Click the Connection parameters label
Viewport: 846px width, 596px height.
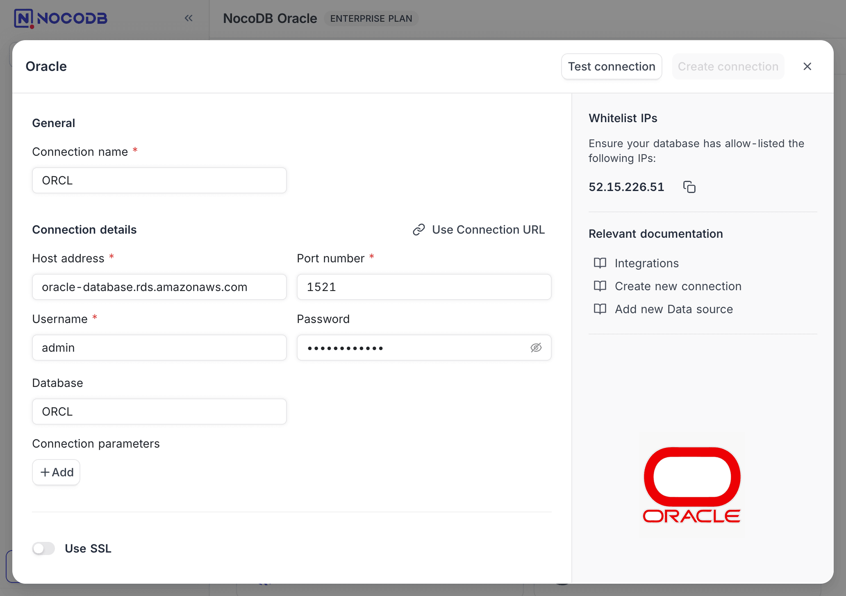click(x=96, y=444)
